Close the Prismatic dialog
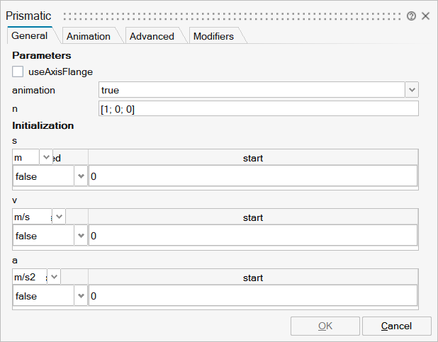Screen dimensions: 438x342 coord(425,16)
